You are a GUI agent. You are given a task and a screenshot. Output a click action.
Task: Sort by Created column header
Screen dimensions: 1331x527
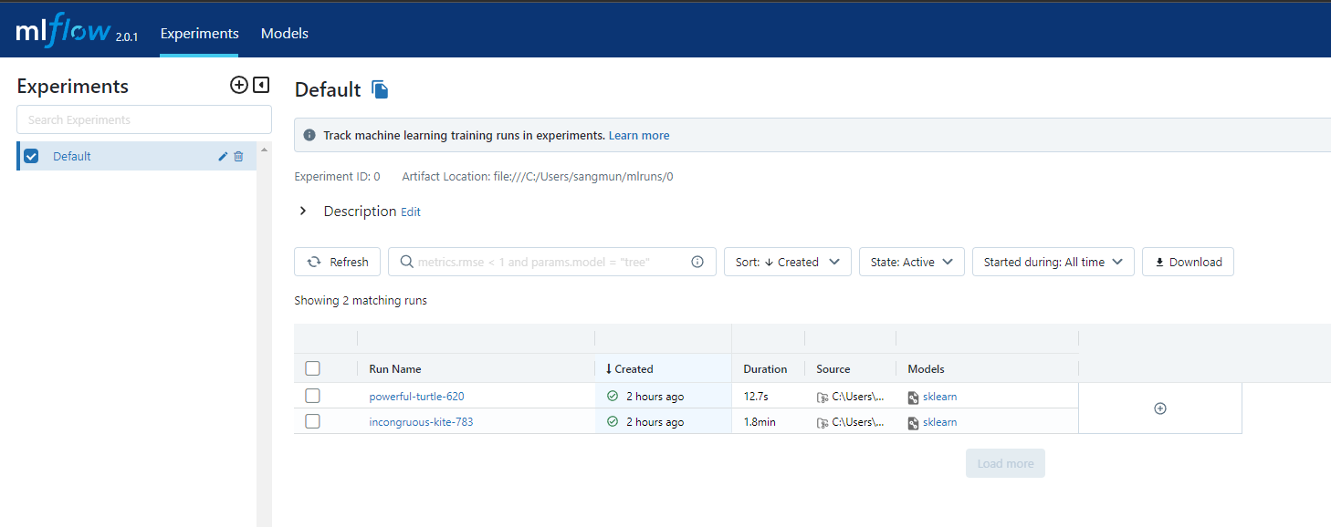pos(630,369)
